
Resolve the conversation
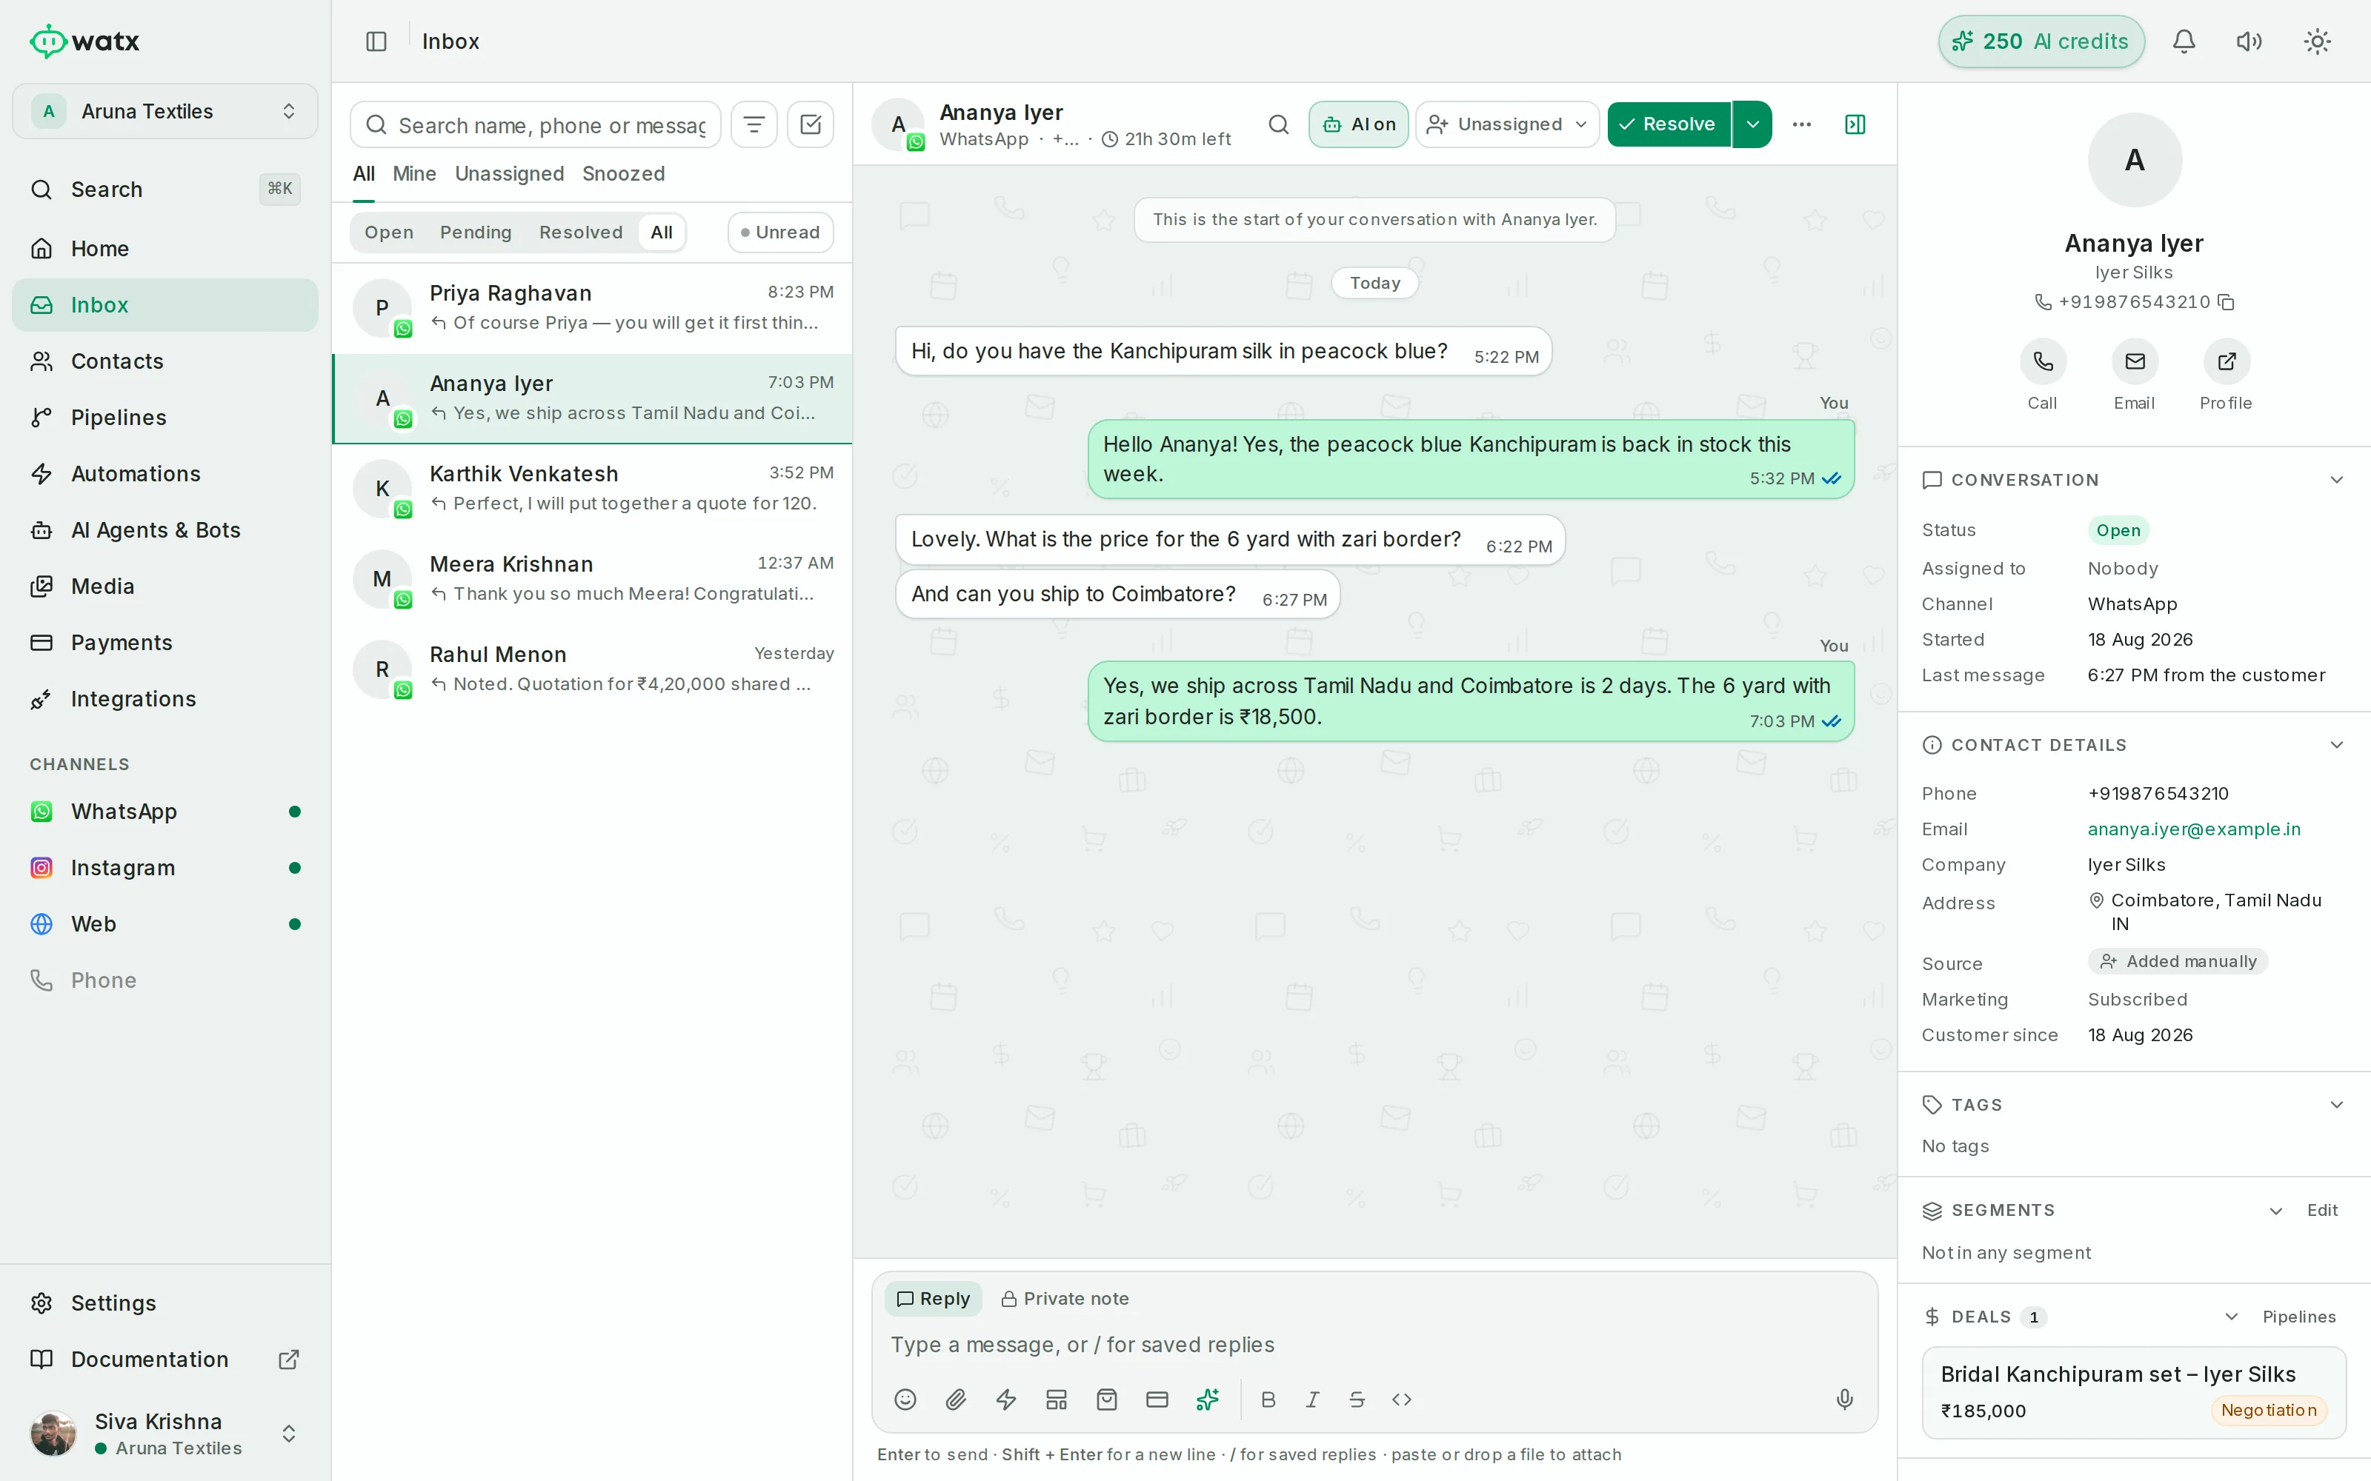click(x=1669, y=124)
